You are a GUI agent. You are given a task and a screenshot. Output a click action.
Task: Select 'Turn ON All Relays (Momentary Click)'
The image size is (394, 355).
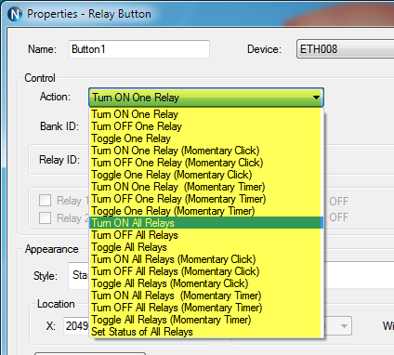click(x=206, y=259)
